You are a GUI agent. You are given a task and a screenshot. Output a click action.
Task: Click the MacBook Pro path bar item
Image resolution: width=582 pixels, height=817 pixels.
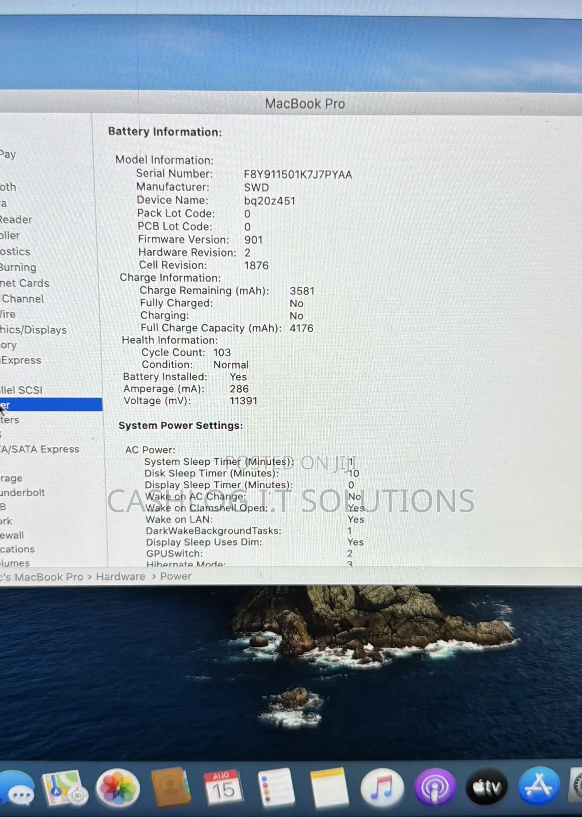coord(42,577)
